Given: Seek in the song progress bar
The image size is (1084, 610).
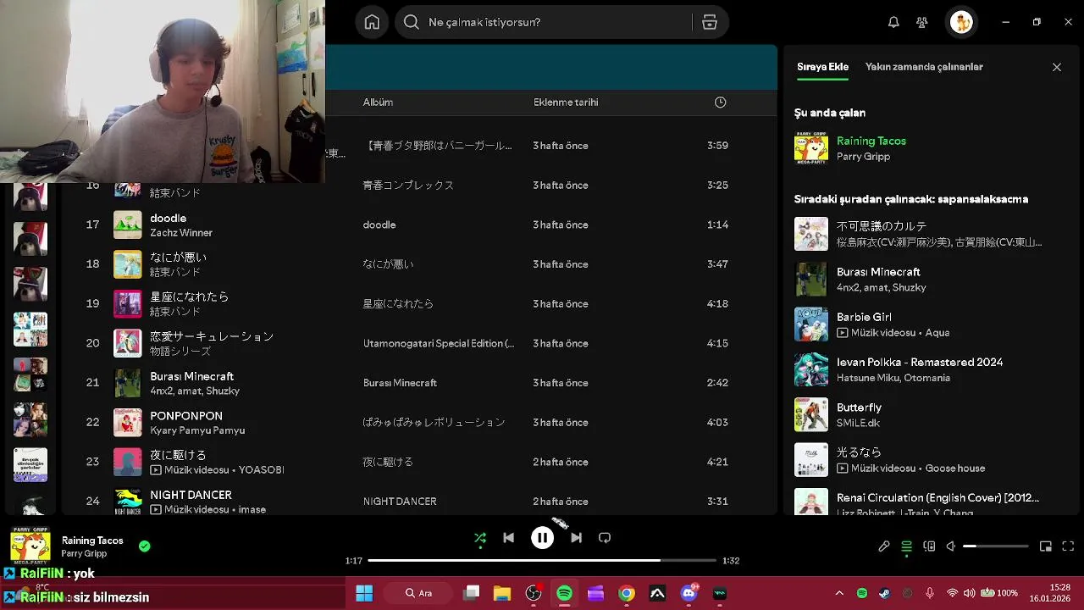Looking at the screenshot, I should click(x=542, y=561).
